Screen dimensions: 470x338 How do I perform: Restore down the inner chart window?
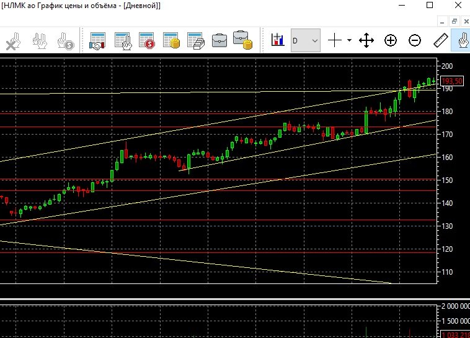click(454, 21)
